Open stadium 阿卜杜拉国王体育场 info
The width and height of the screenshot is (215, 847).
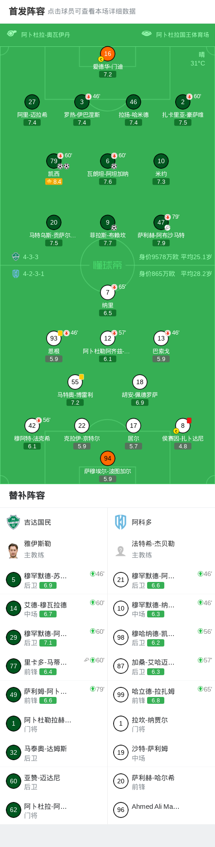(x=182, y=35)
